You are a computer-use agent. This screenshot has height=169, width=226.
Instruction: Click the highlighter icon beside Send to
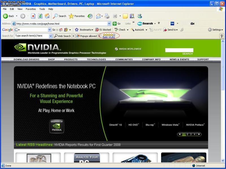[182, 30]
